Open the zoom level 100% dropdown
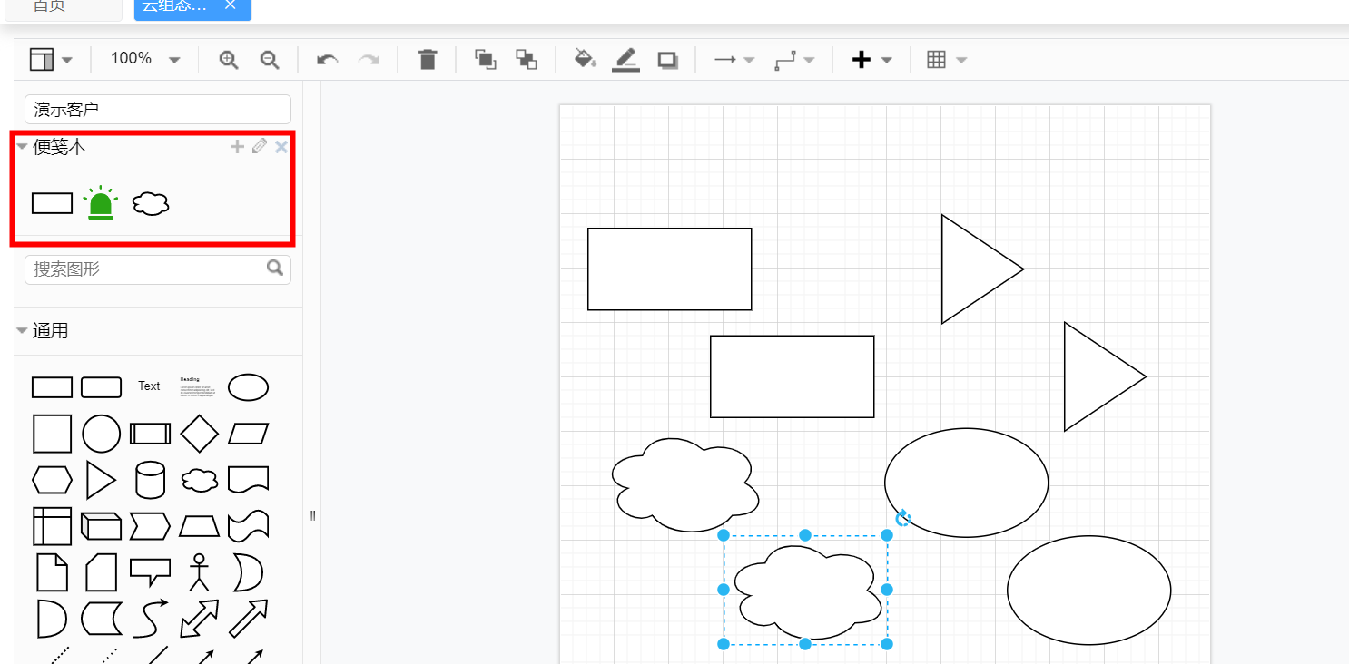 (x=145, y=59)
